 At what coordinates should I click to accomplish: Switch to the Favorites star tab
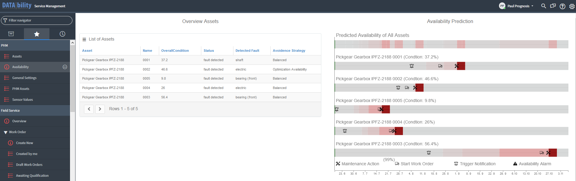pos(37,34)
